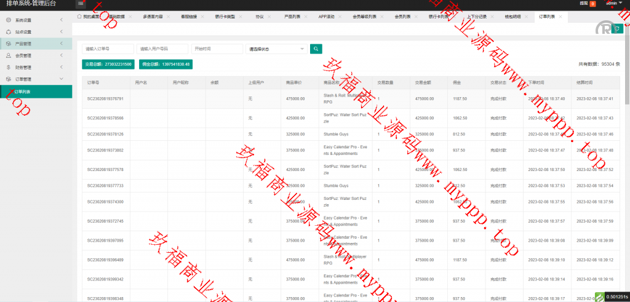Close the 订单列表 tab with its X

tap(560, 16)
